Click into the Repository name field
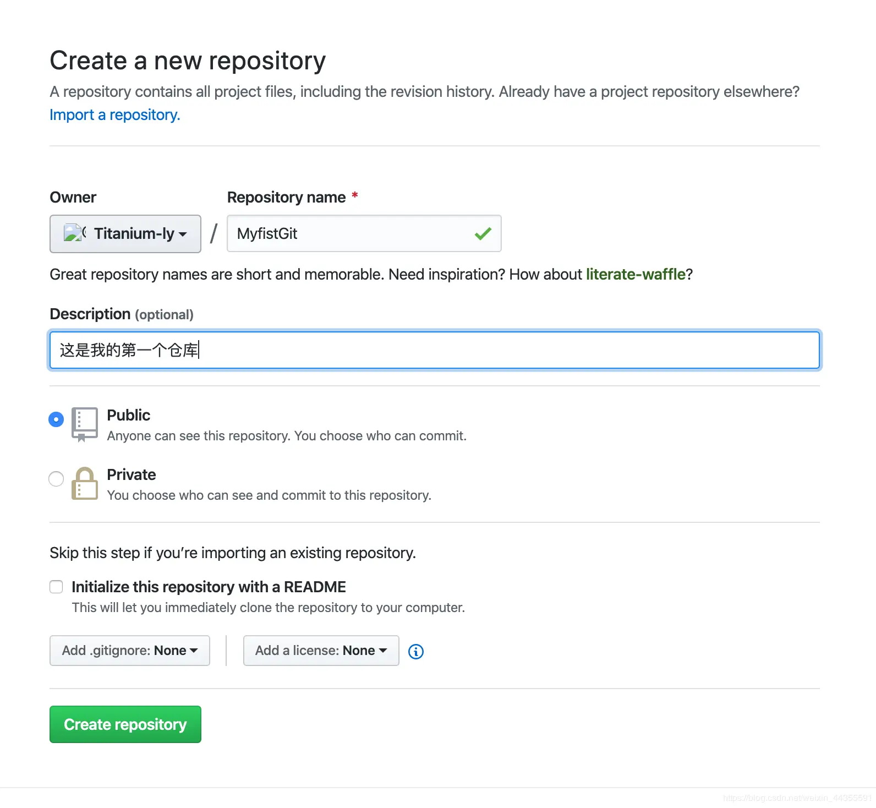876x808 pixels. point(352,234)
